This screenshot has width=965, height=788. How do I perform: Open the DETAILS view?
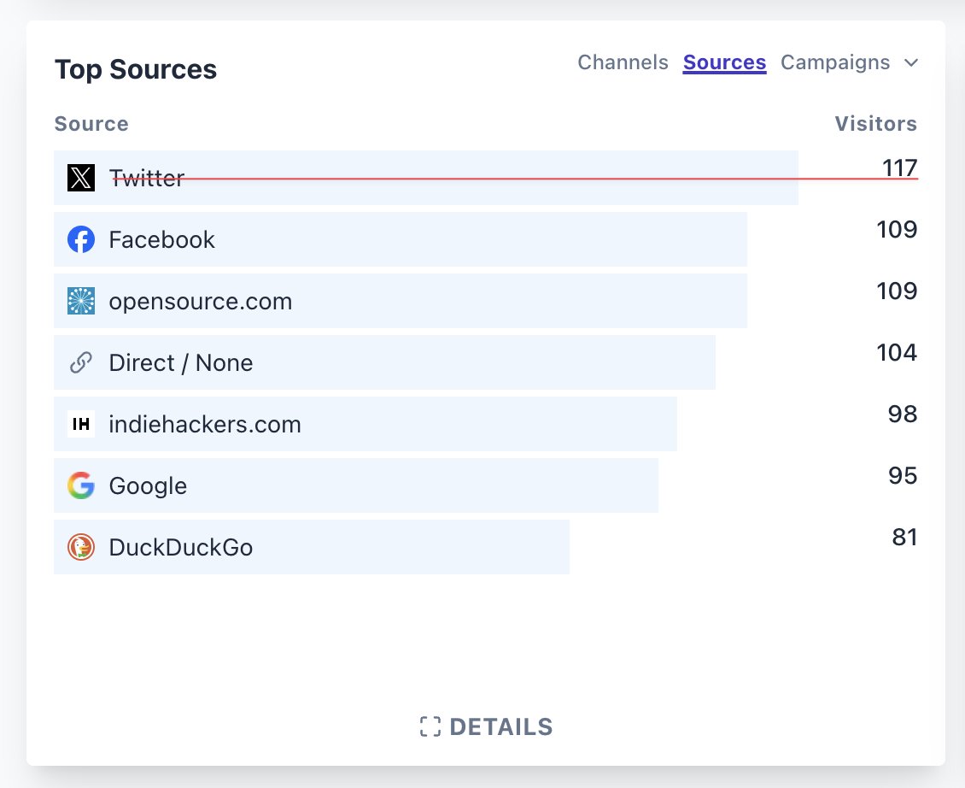(486, 726)
